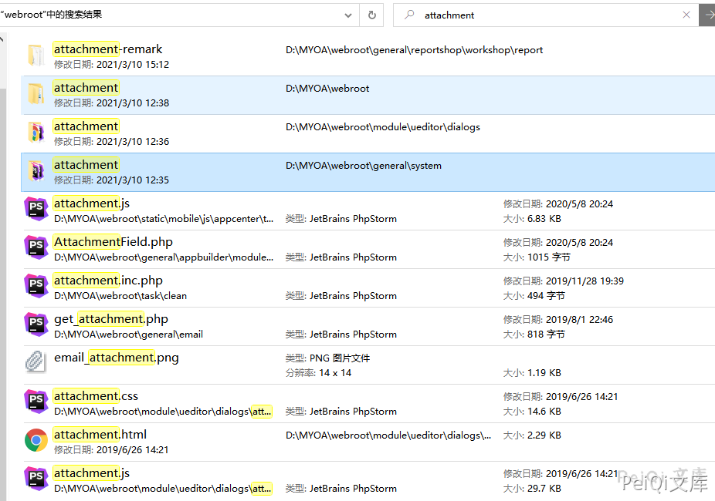The image size is (715, 501).
Task: Click PhpStorm icon of AttachmentField.php
Action: pyautogui.click(x=36, y=247)
